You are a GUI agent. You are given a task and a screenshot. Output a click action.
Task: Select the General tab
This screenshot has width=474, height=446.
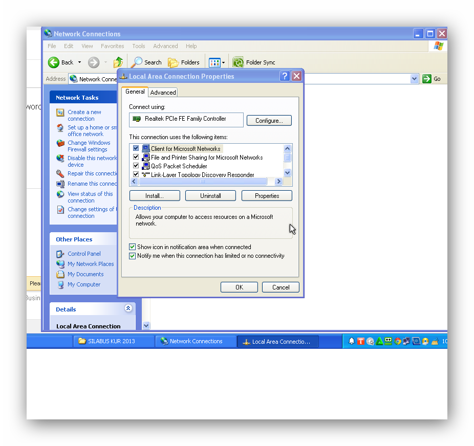(x=135, y=92)
